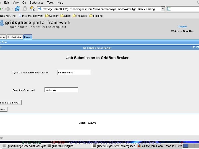The width and height of the screenshot is (199, 149).
Task: Click the Welcome, Root User text
Action: pos(183,31)
